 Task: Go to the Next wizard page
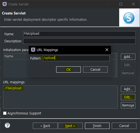coord(70,126)
